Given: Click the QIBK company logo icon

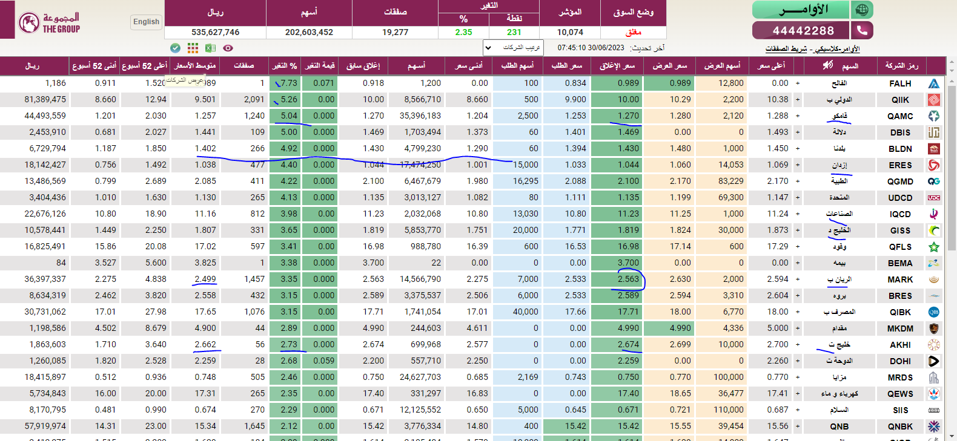Looking at the screenshot, I should pyautogui.click(x=934, y=312).
